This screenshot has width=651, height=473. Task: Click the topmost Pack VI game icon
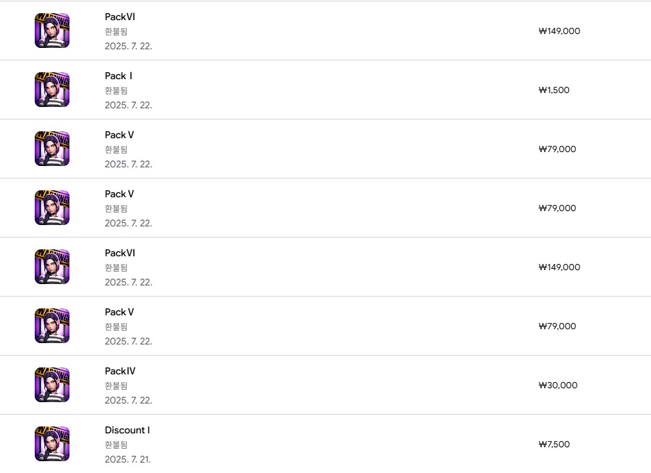[52, 31]
